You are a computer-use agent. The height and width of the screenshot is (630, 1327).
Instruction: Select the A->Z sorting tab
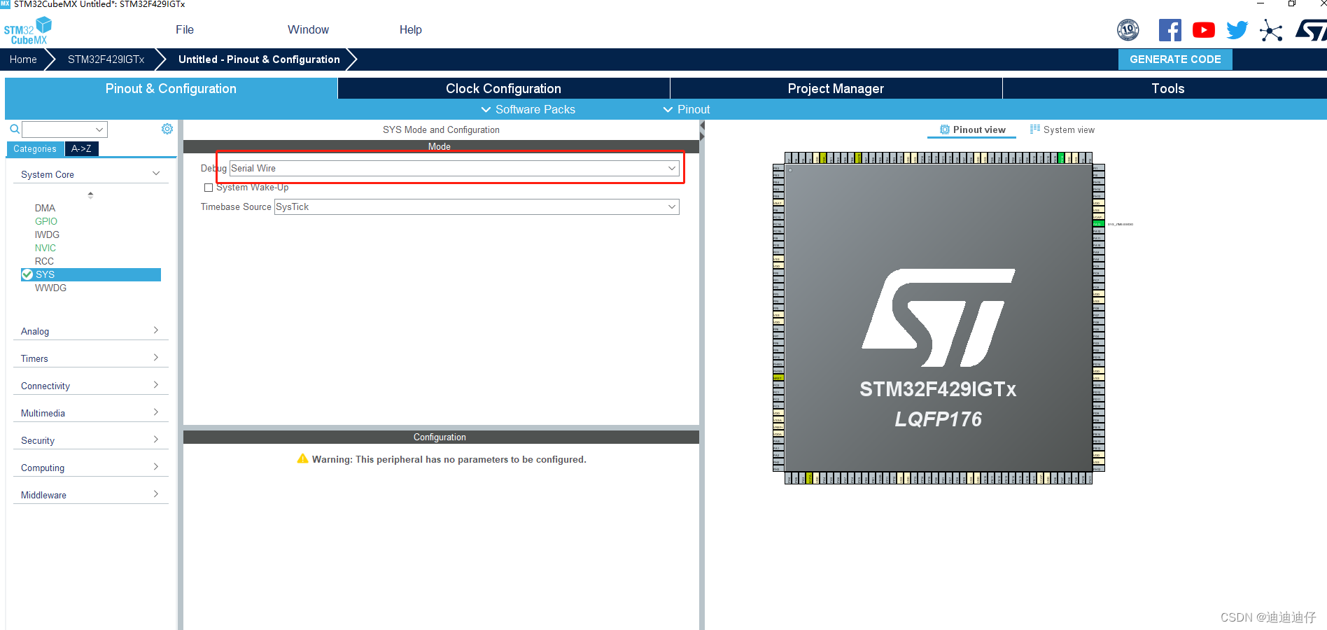tap(81, 148)
